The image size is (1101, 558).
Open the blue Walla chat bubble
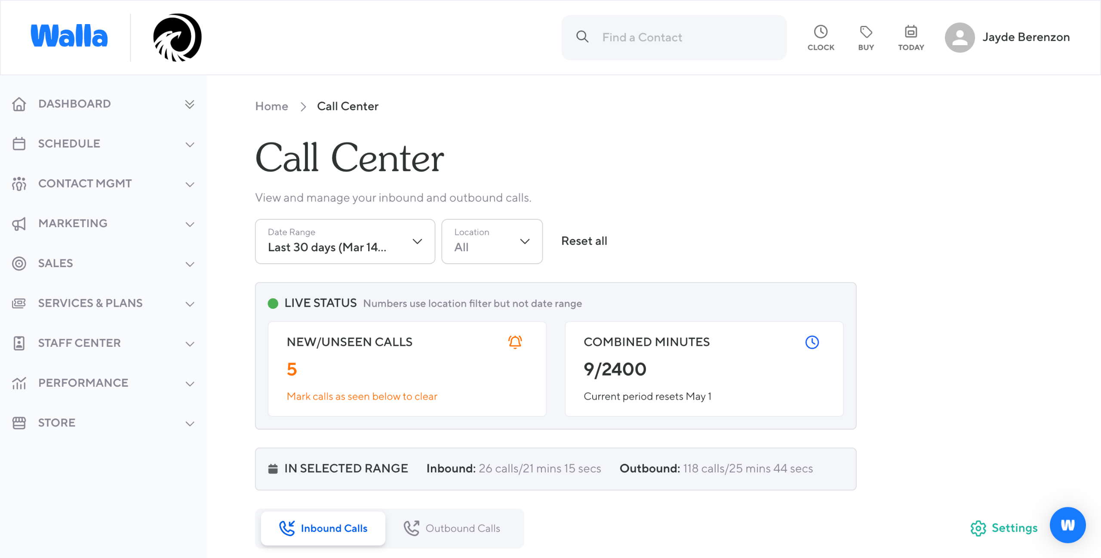[x=1067, y=525]
